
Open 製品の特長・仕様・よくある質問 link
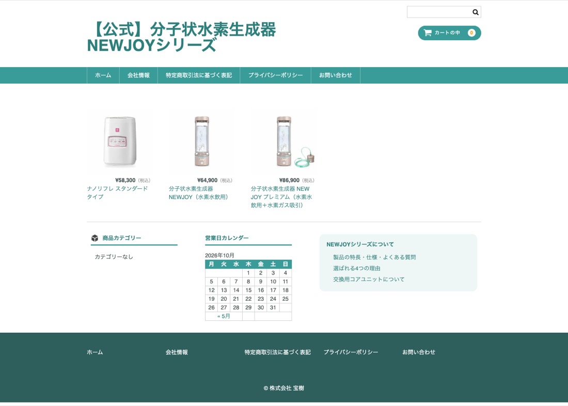pos(374,257)
